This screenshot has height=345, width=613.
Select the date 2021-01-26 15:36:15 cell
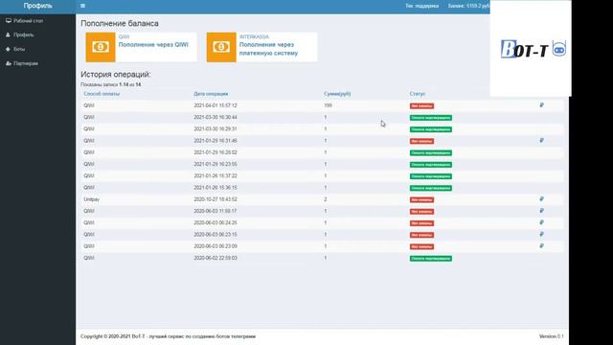click(x=216, y=188)
